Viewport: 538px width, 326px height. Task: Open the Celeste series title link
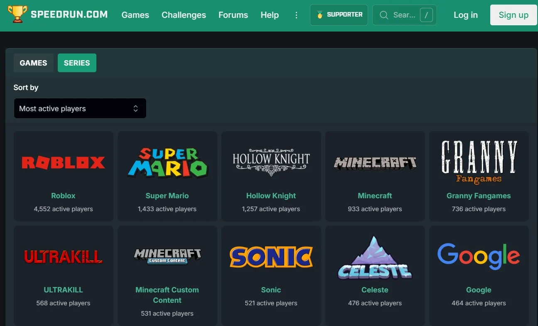pos(375,290)
